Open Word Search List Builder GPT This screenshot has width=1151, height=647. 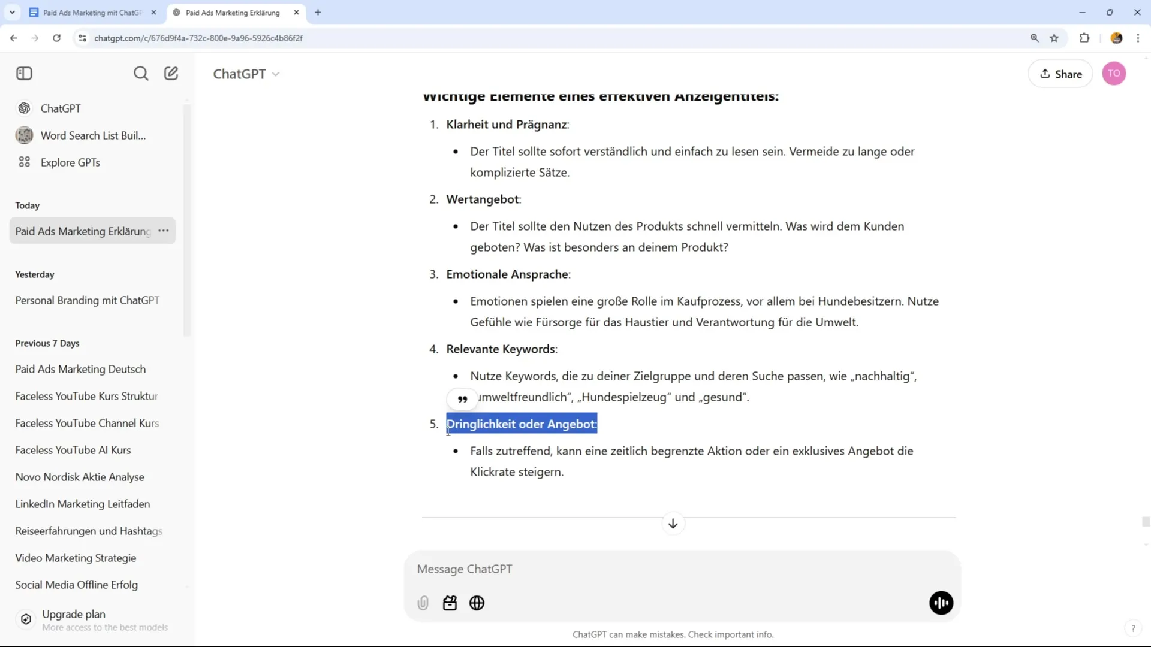[x=93, y=135]
